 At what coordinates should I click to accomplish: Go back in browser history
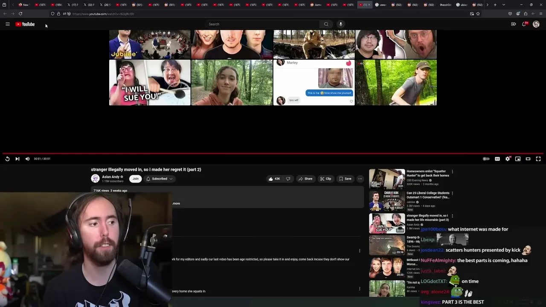[5, 14]
